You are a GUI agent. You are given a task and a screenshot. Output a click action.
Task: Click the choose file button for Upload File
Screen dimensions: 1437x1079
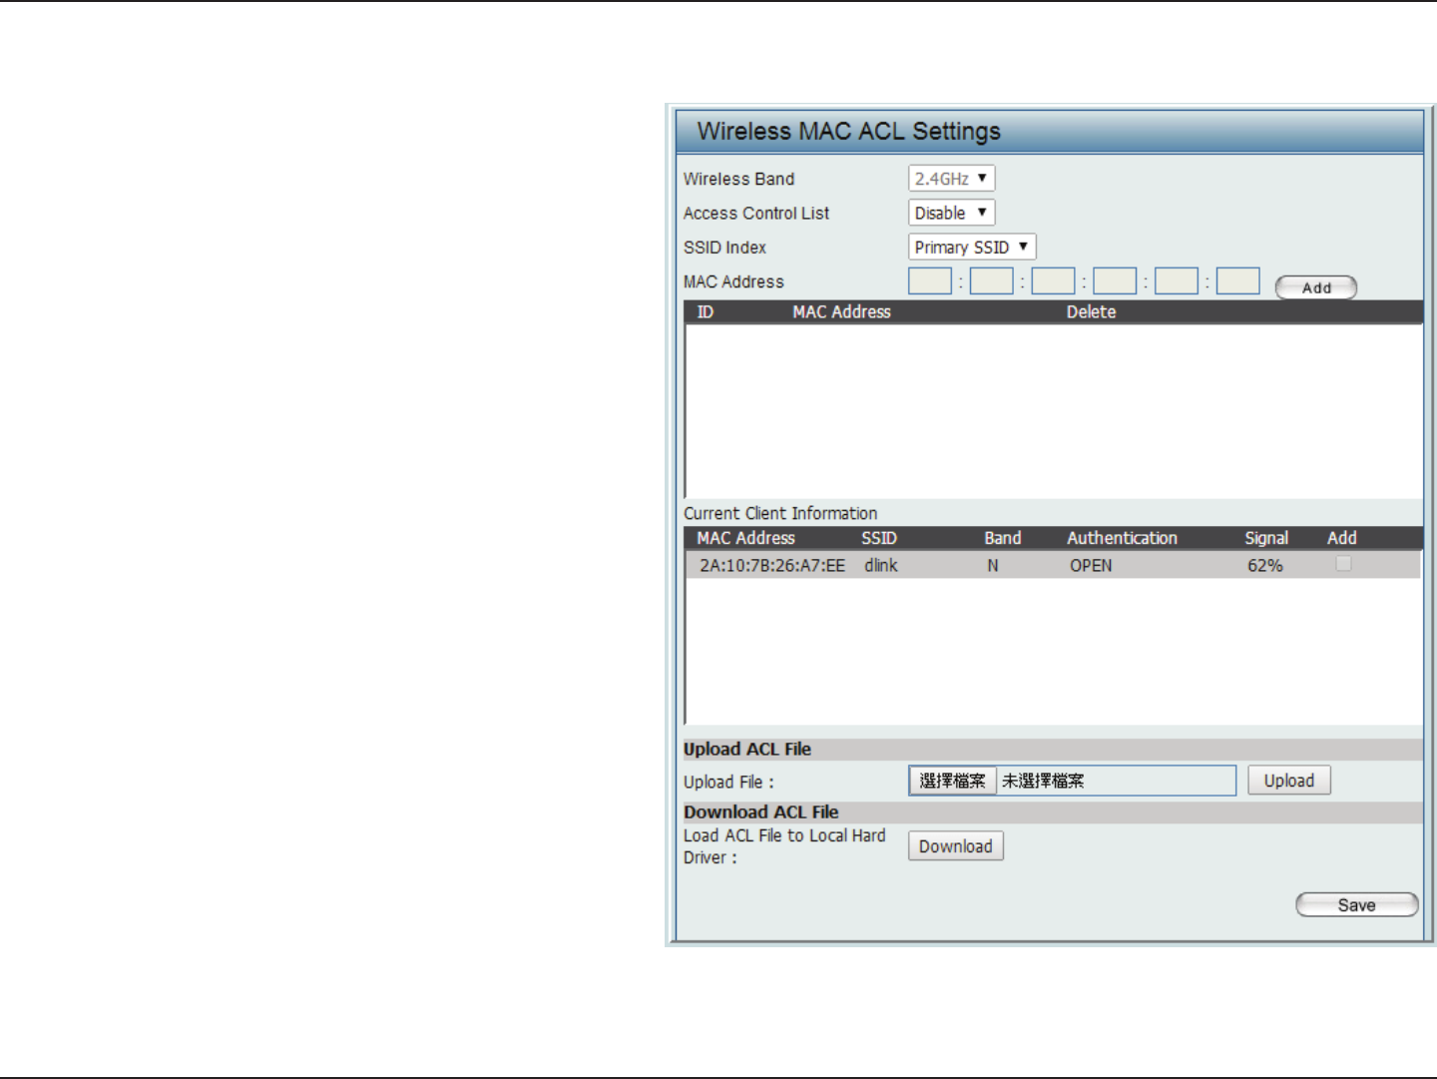click(952, 781)
